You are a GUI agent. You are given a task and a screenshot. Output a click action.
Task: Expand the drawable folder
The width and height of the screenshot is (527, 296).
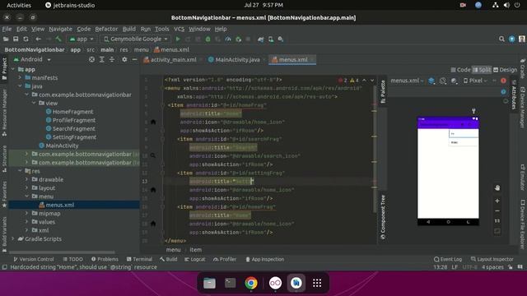tap(27, 179)
